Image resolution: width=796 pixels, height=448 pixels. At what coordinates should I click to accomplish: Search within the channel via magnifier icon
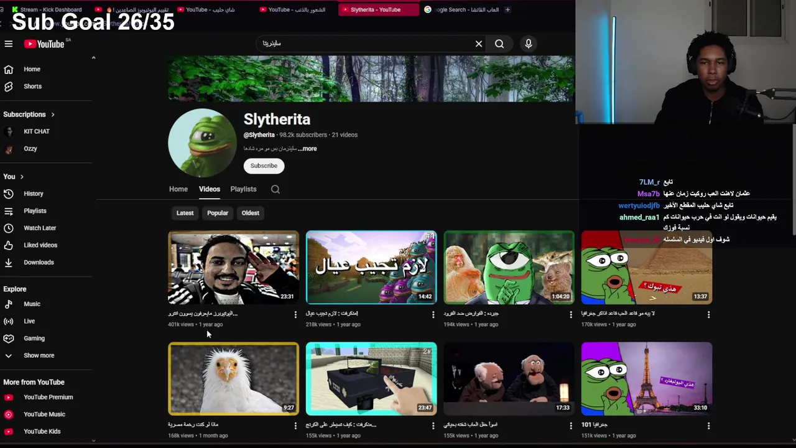pos(275,189)
